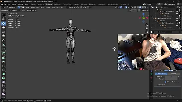
Task: Collapse root.001 in the outliner
Action: tap(156, 21)
